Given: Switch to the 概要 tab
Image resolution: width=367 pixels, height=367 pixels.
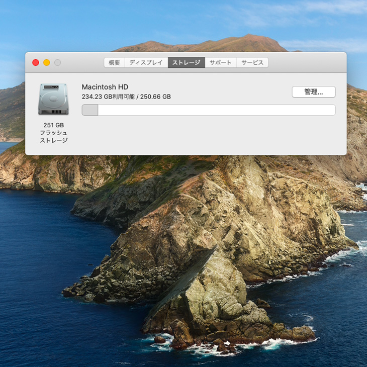Looking at the screenshot, I should [115, 63].
